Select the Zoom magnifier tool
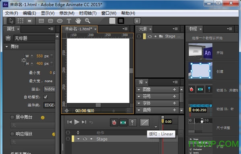241x154 pixels. tap(87, 21)
